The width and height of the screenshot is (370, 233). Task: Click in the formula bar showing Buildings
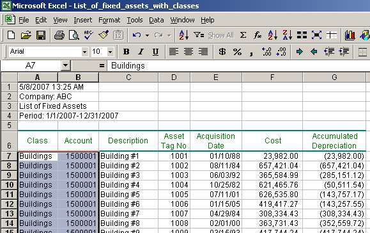coord(238,66)
